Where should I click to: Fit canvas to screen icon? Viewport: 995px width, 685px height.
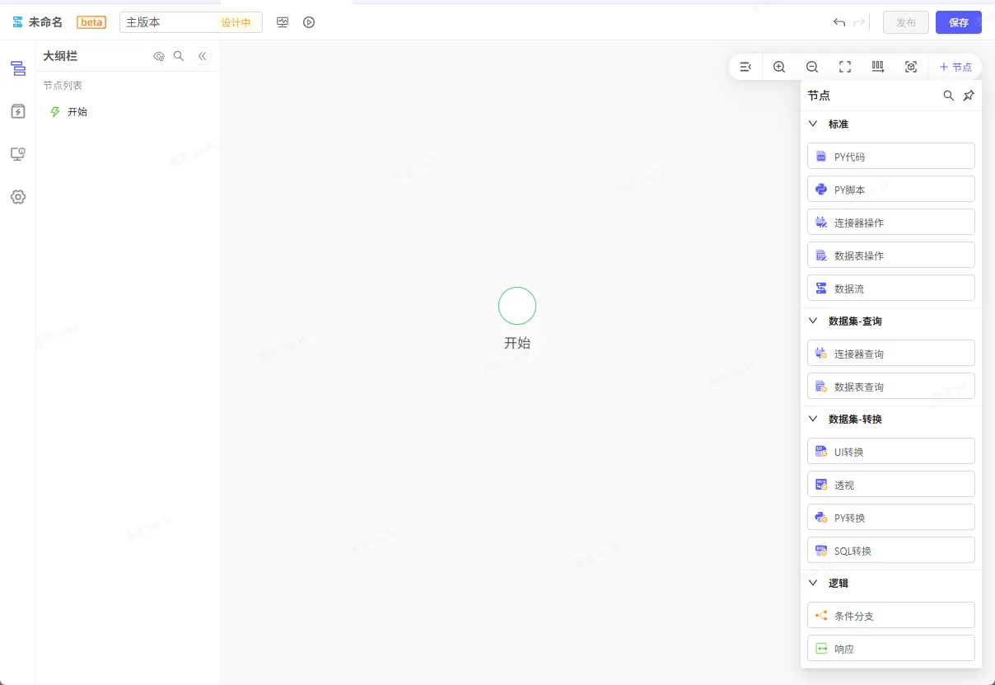(x=845, y=67)
